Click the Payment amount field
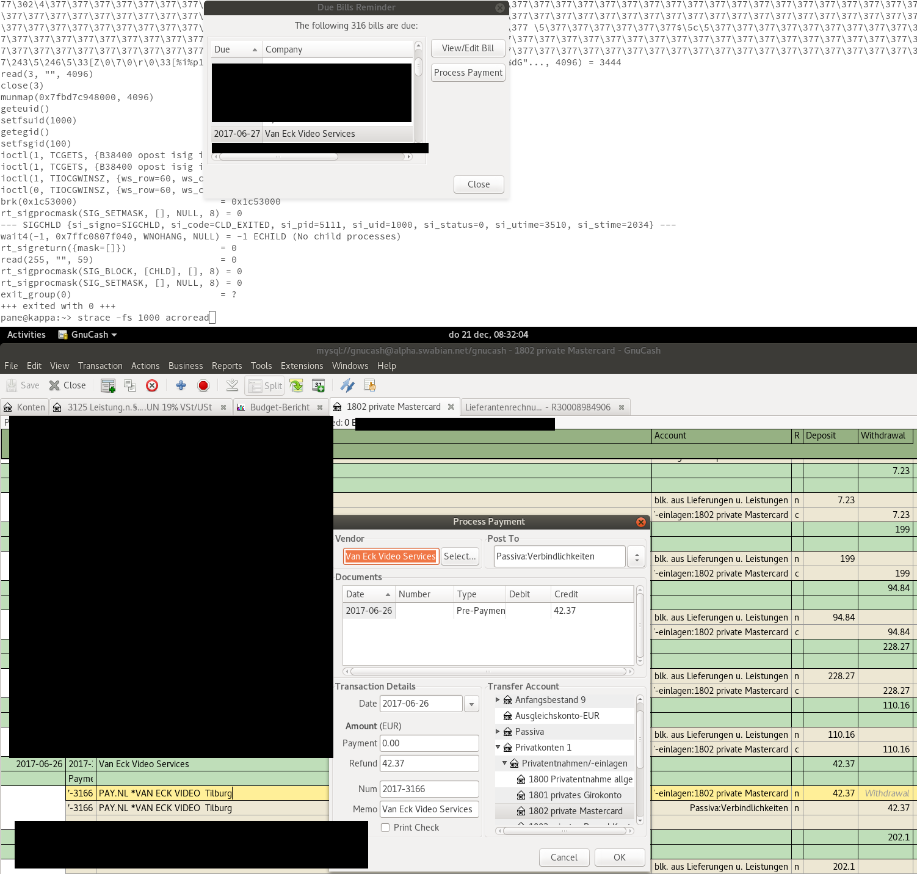This screenshot has width=917, height=874. [x=429, y=743]
